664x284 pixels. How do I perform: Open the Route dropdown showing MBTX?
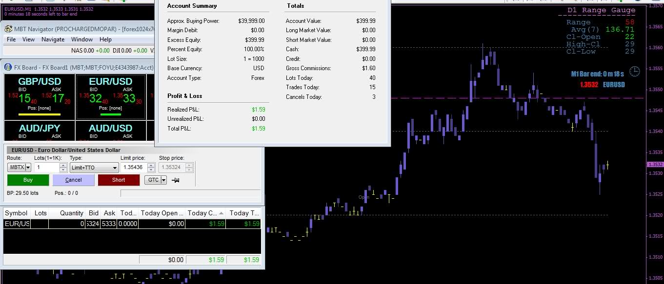coord(20,167)
